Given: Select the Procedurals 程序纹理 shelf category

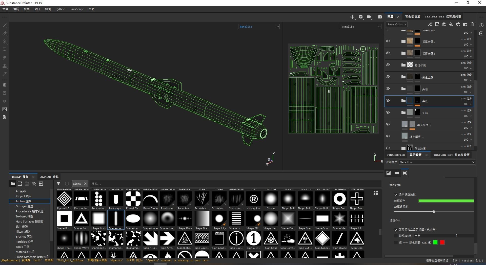Looking at the screenshot, I should tap(29, 211).
